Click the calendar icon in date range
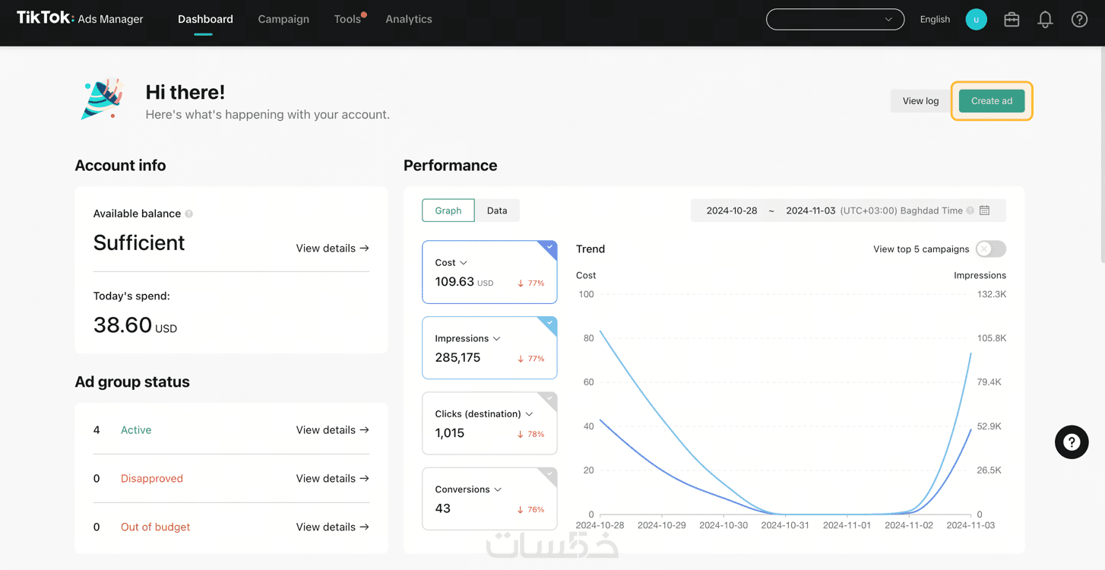 984,211
